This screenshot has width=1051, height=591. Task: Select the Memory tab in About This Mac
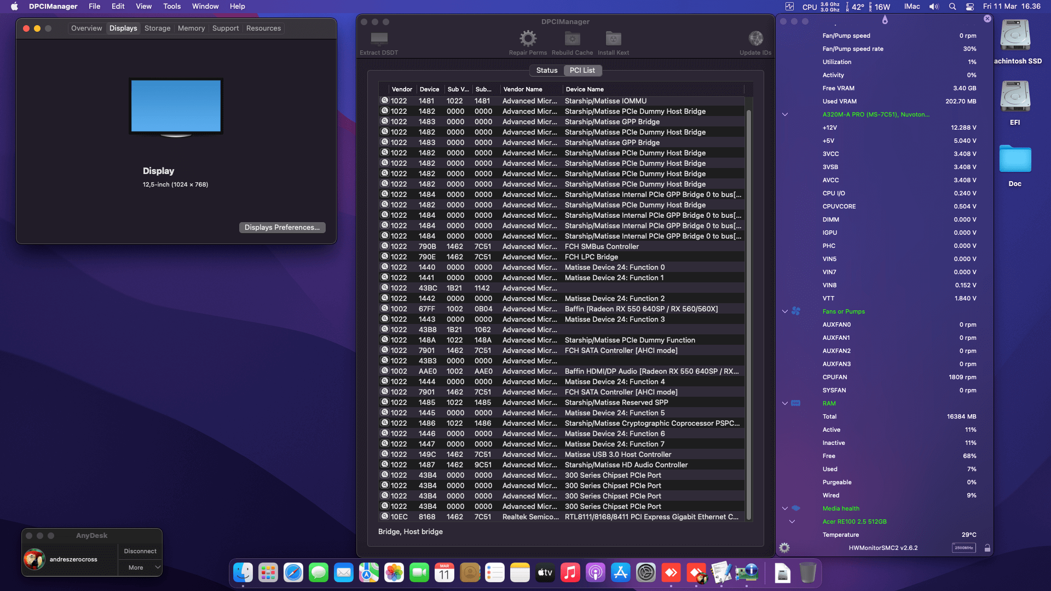[191, 28]
